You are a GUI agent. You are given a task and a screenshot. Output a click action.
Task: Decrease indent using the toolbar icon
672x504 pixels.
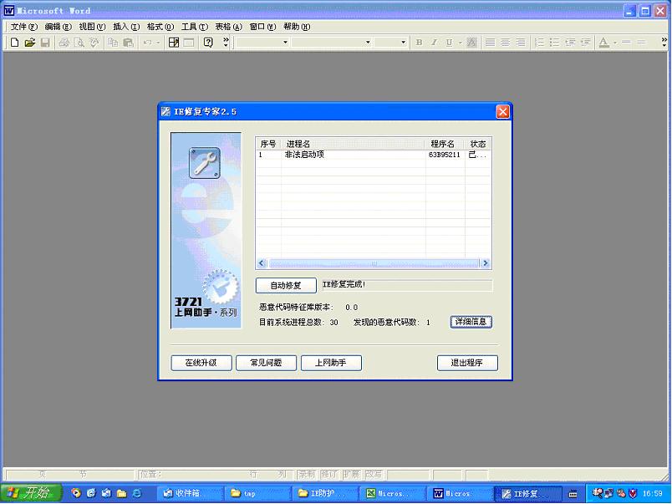pos(570,43)
